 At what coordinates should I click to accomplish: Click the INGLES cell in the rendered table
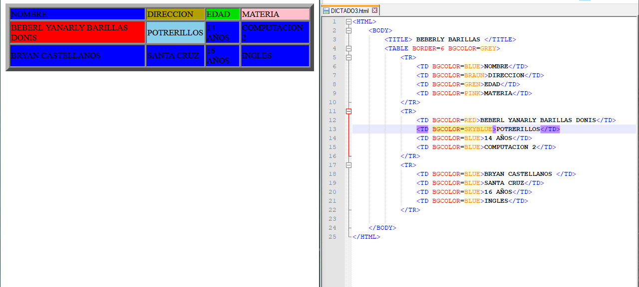[275, 56]
